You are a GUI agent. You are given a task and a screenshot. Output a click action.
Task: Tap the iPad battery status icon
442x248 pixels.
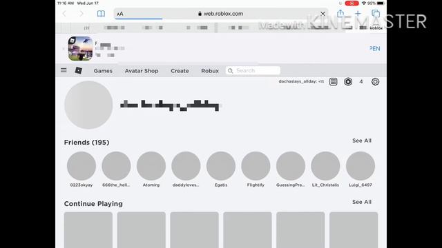pos(381,3)
